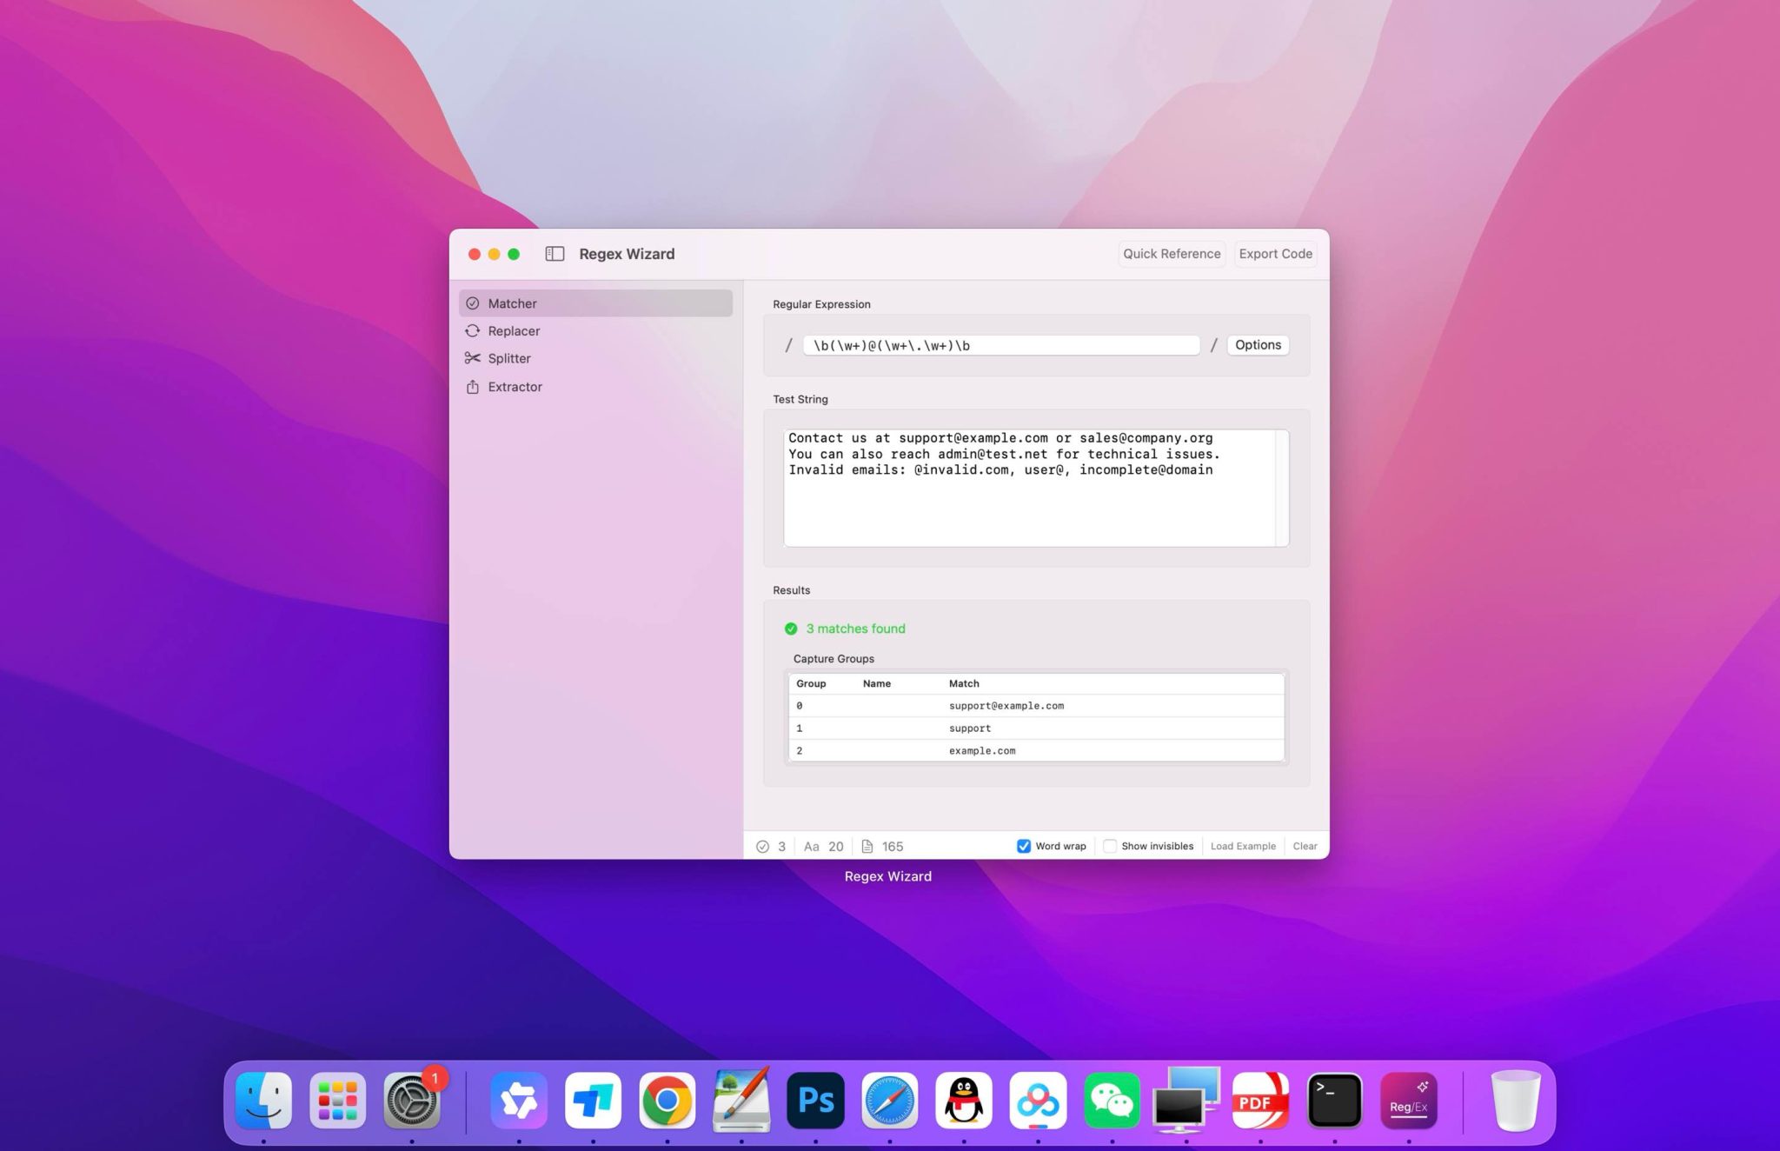Switch to the Replacer mode
Viewport: 1780px width, 1151px height.
coord(515,330)
